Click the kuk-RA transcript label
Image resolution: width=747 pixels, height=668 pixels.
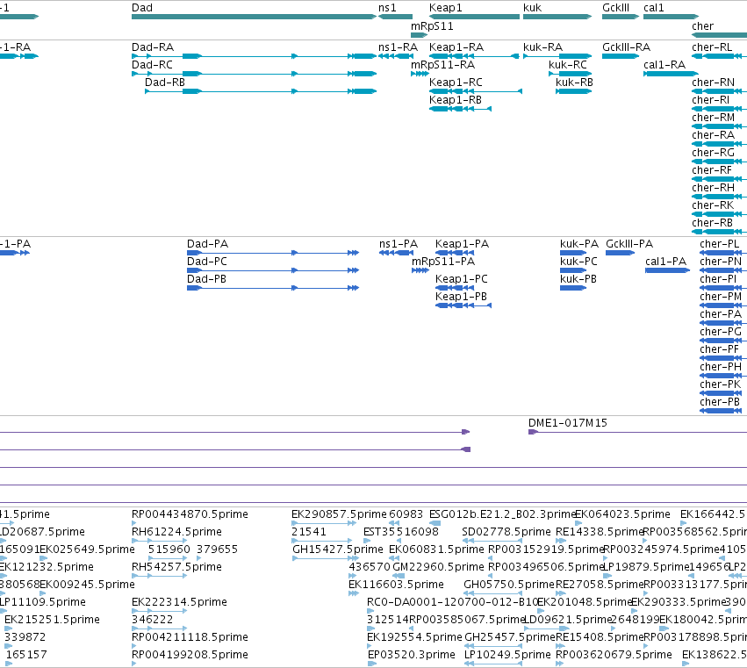[x=543, y=47]
